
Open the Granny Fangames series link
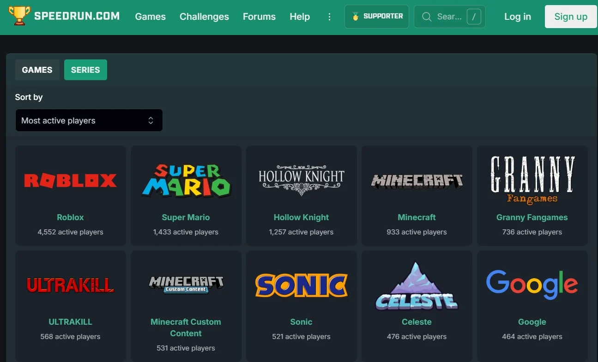[532, 217]
